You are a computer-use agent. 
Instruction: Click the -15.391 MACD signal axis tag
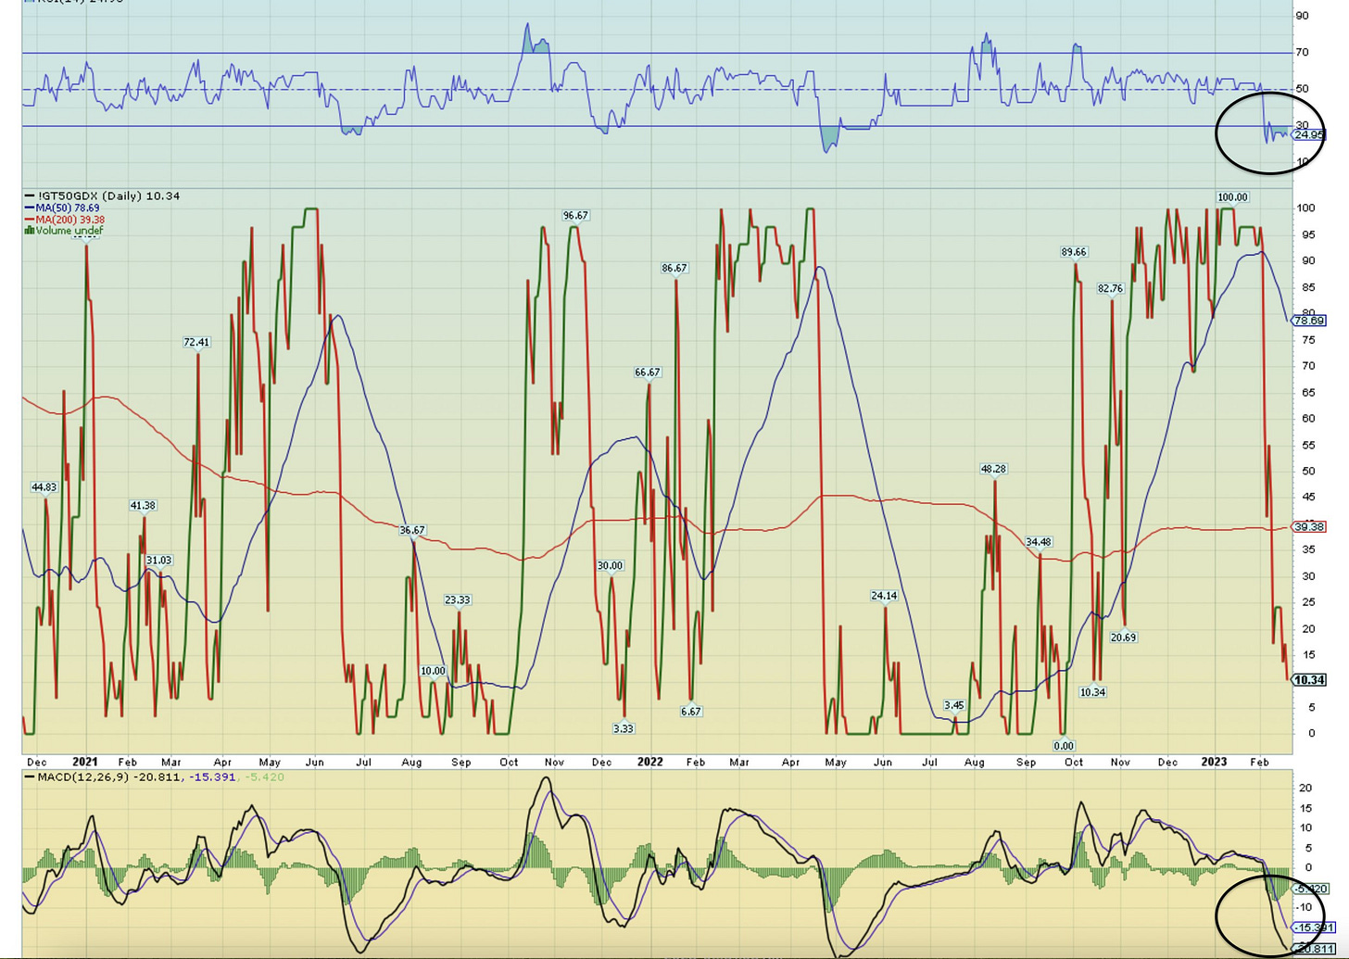click(x=1316, y=927)
